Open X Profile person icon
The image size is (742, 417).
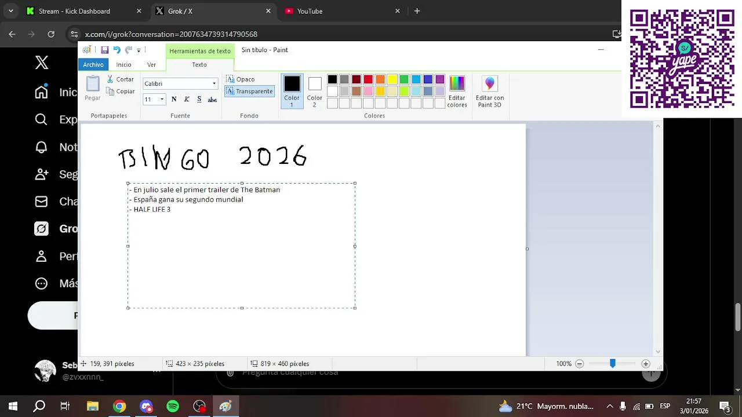41,256
